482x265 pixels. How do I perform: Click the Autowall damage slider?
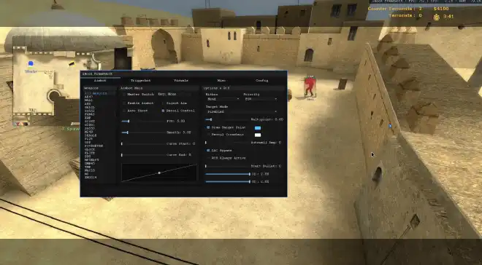pyautogui.click(x=227, y=143)
